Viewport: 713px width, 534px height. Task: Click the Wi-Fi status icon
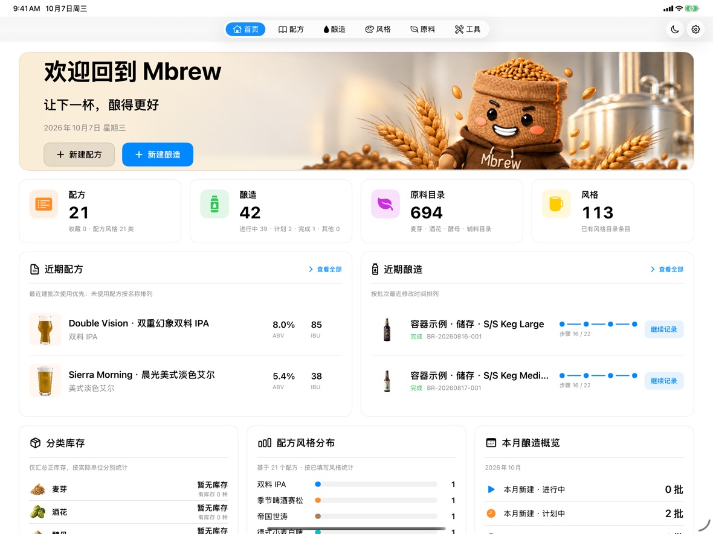point(679,8)
